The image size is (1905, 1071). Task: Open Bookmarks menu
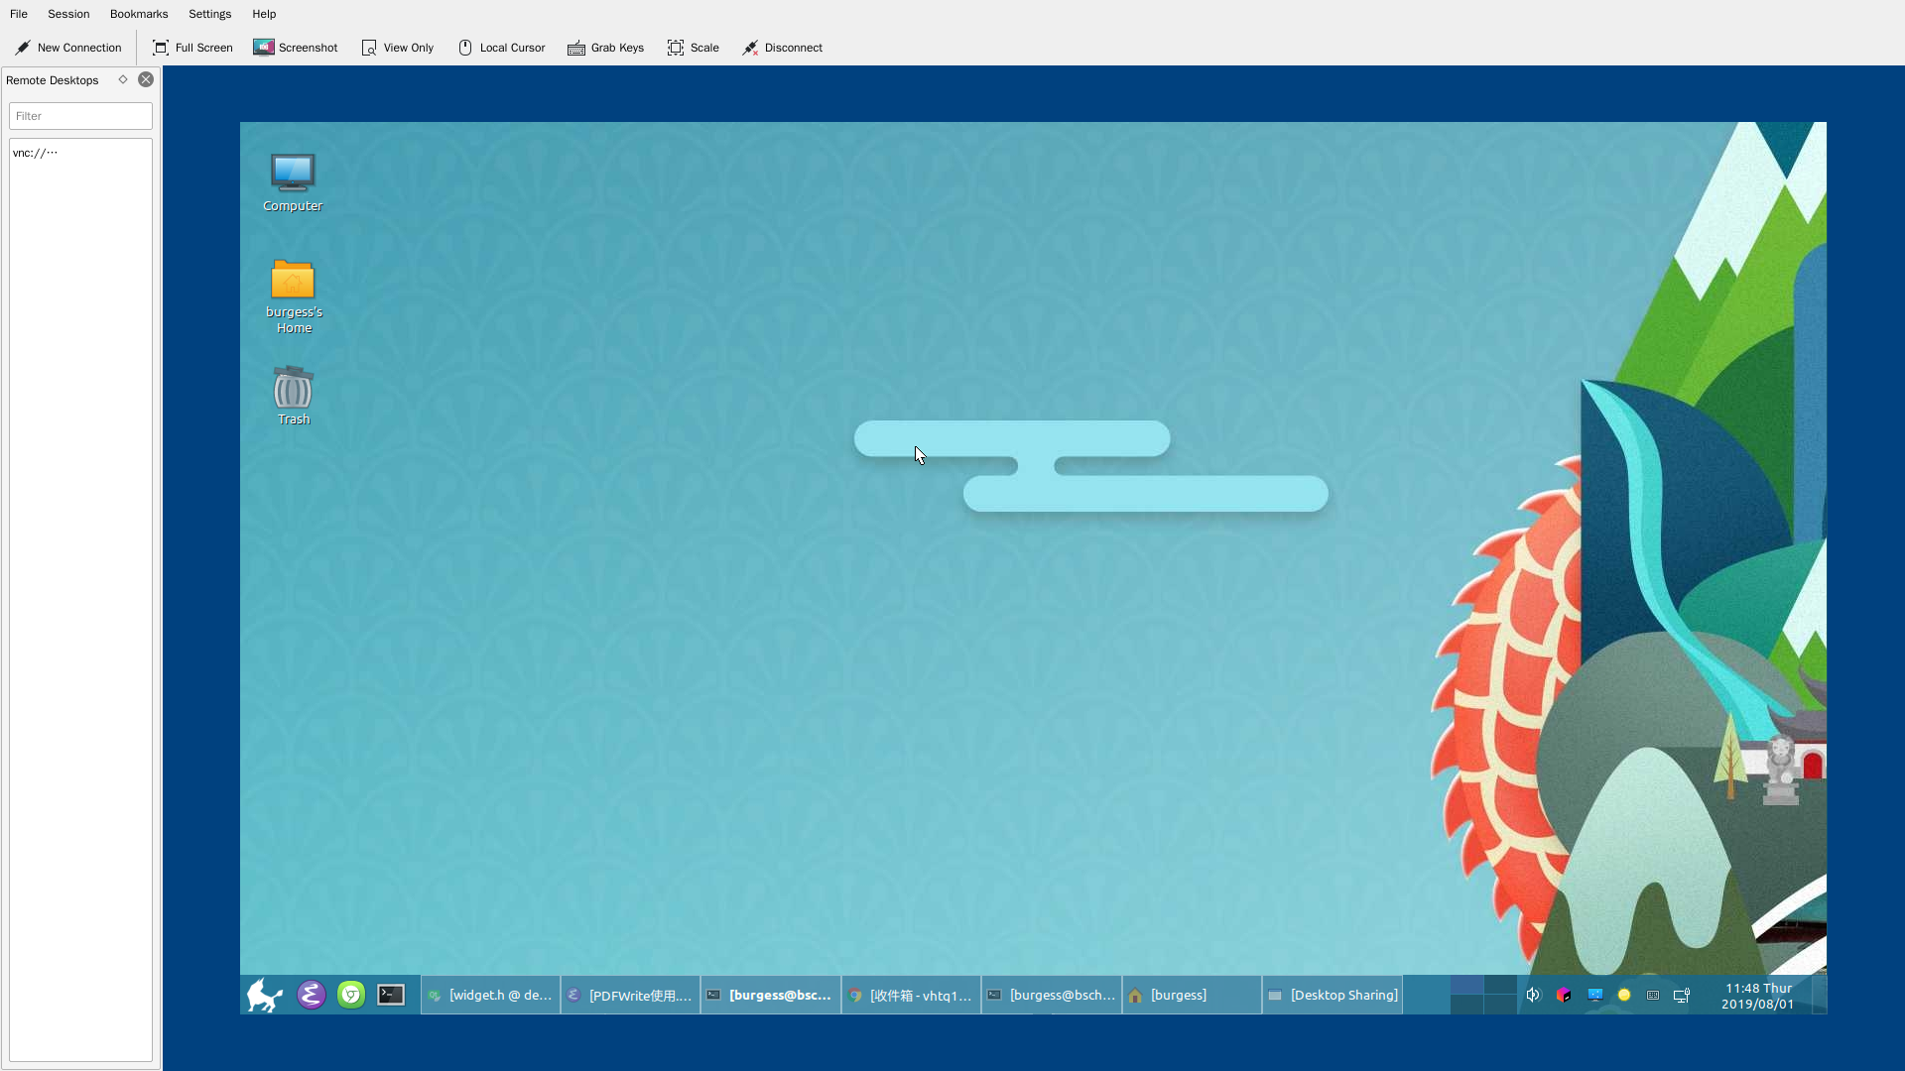pyautogui.click(x=139, y=13)
